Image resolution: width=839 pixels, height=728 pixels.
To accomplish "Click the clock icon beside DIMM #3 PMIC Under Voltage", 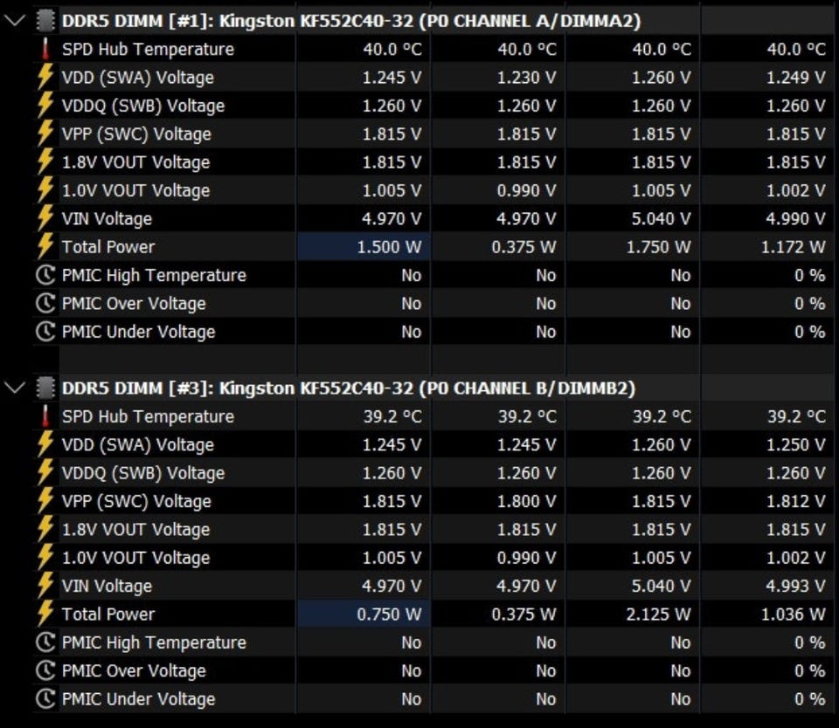I will [45, 699].
